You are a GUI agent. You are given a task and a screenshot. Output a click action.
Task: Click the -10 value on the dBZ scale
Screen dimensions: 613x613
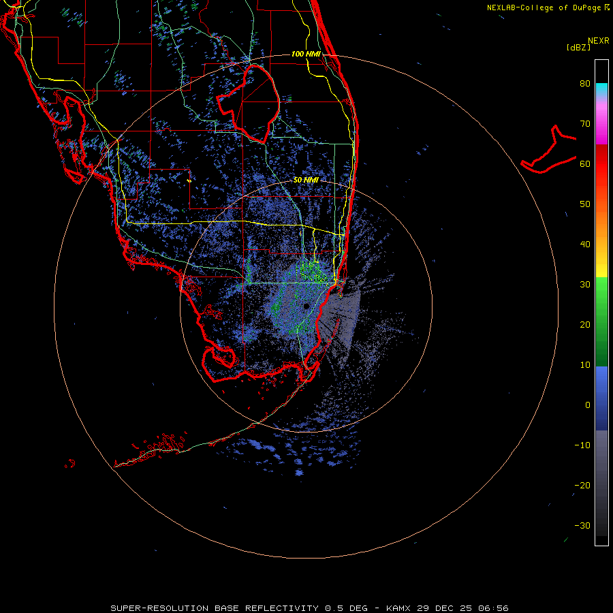[582, 445]
